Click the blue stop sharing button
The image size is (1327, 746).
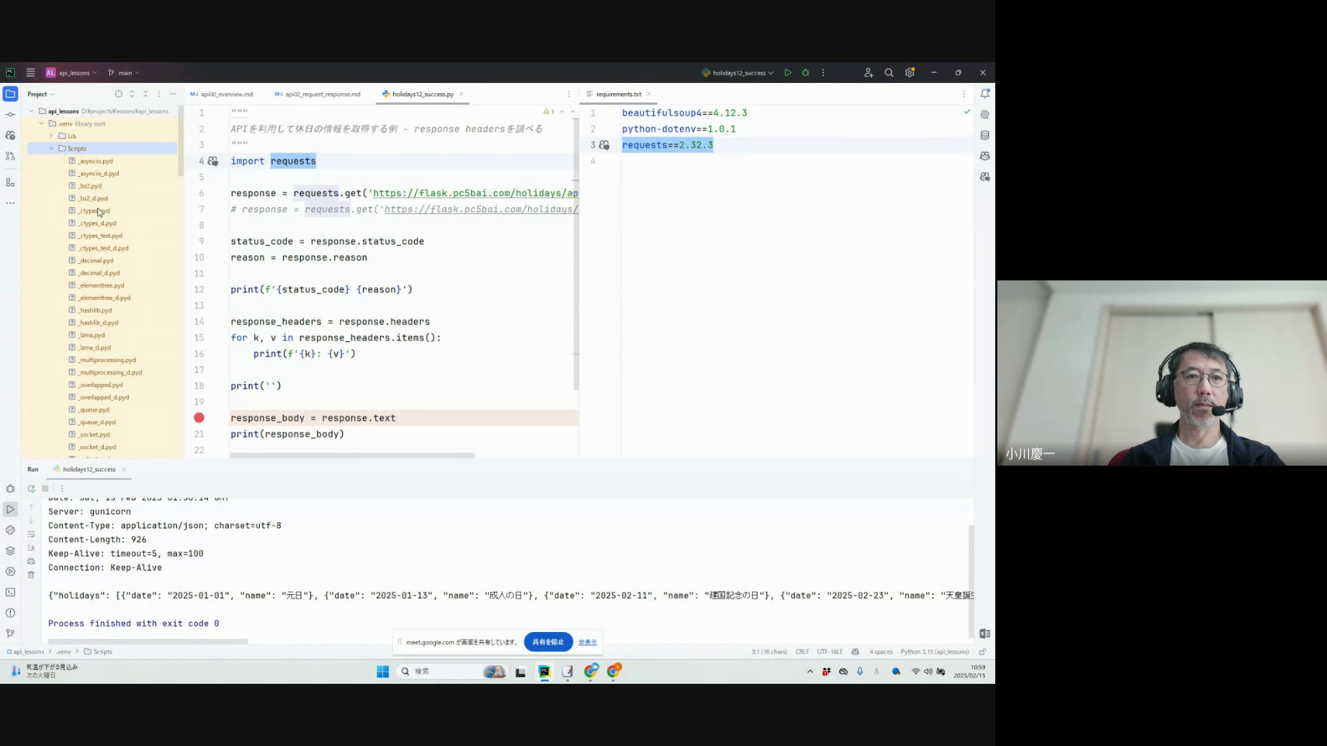548,642
